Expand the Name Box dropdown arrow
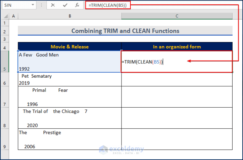Screen dimensions: 243x160 pyautogui.click(x=33, y=5)
